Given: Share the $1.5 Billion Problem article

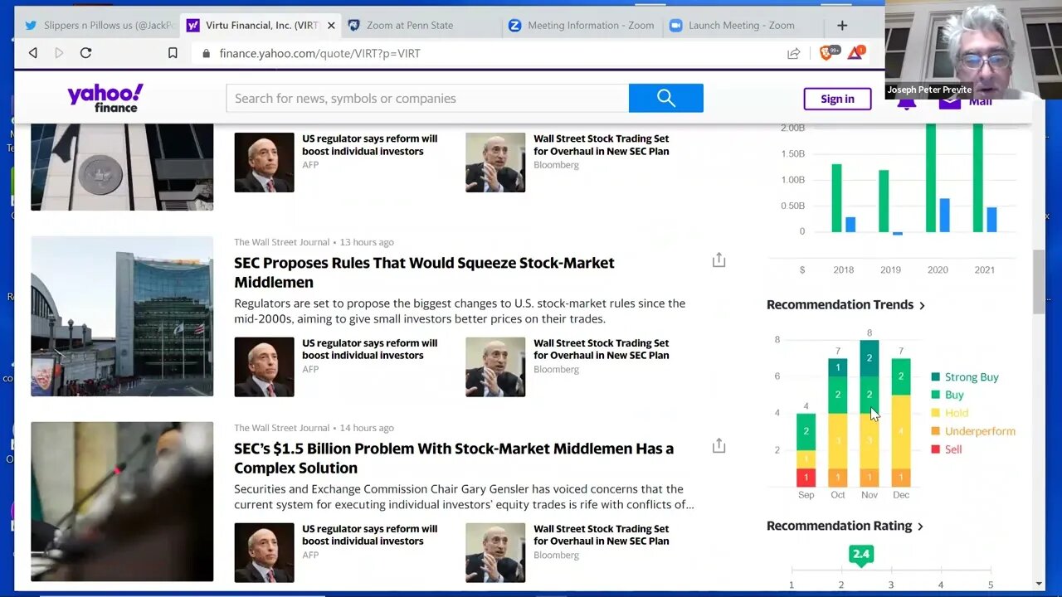Looking at the screenshot, I should click(719, 446).
